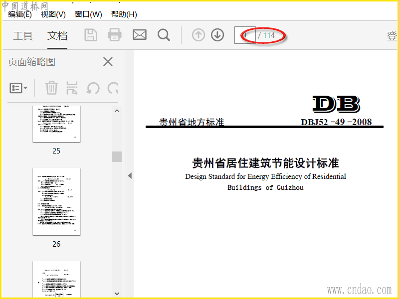Click the delete pages trash icon

tap(51, 88)
